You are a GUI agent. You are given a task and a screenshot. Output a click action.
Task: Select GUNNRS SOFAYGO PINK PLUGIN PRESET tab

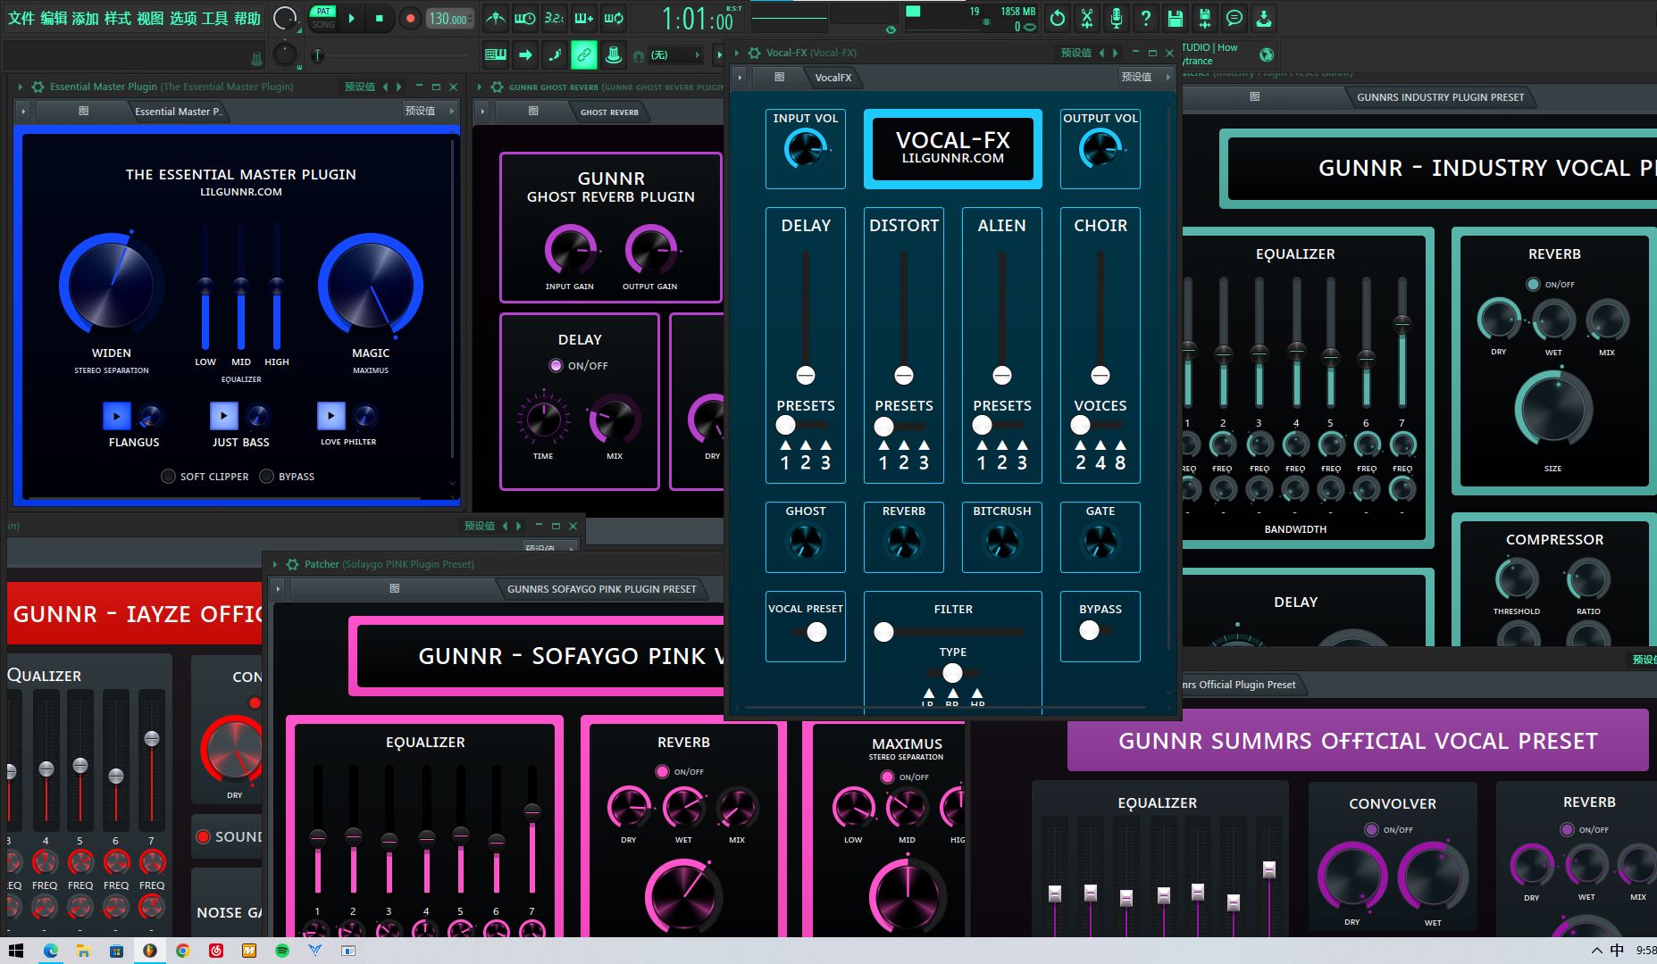(x=601, y=589)
